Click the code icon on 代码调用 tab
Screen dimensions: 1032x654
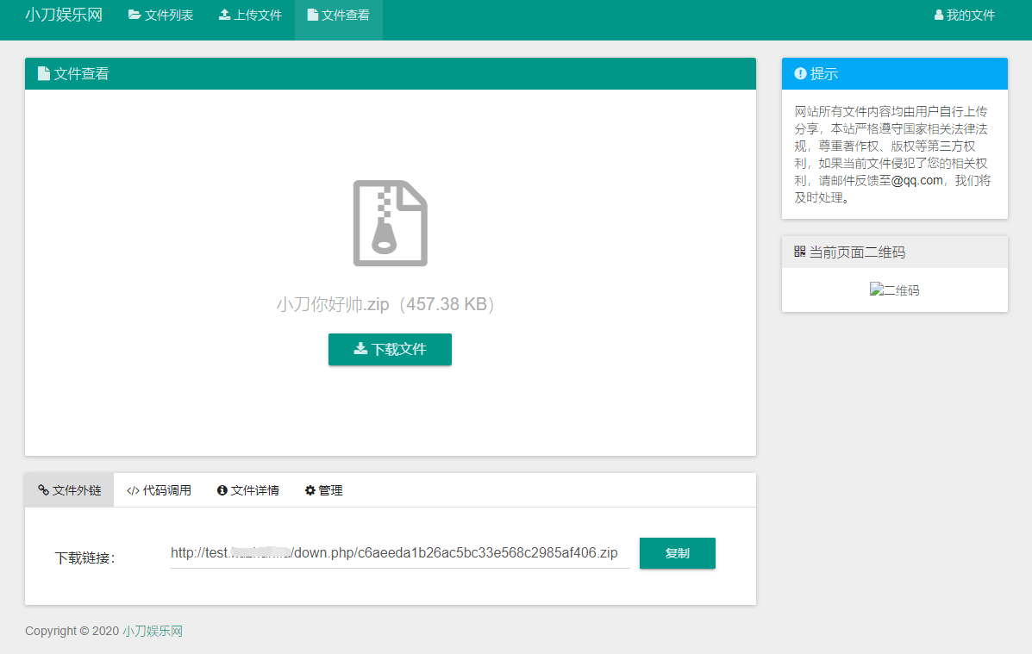click(133, 490)
